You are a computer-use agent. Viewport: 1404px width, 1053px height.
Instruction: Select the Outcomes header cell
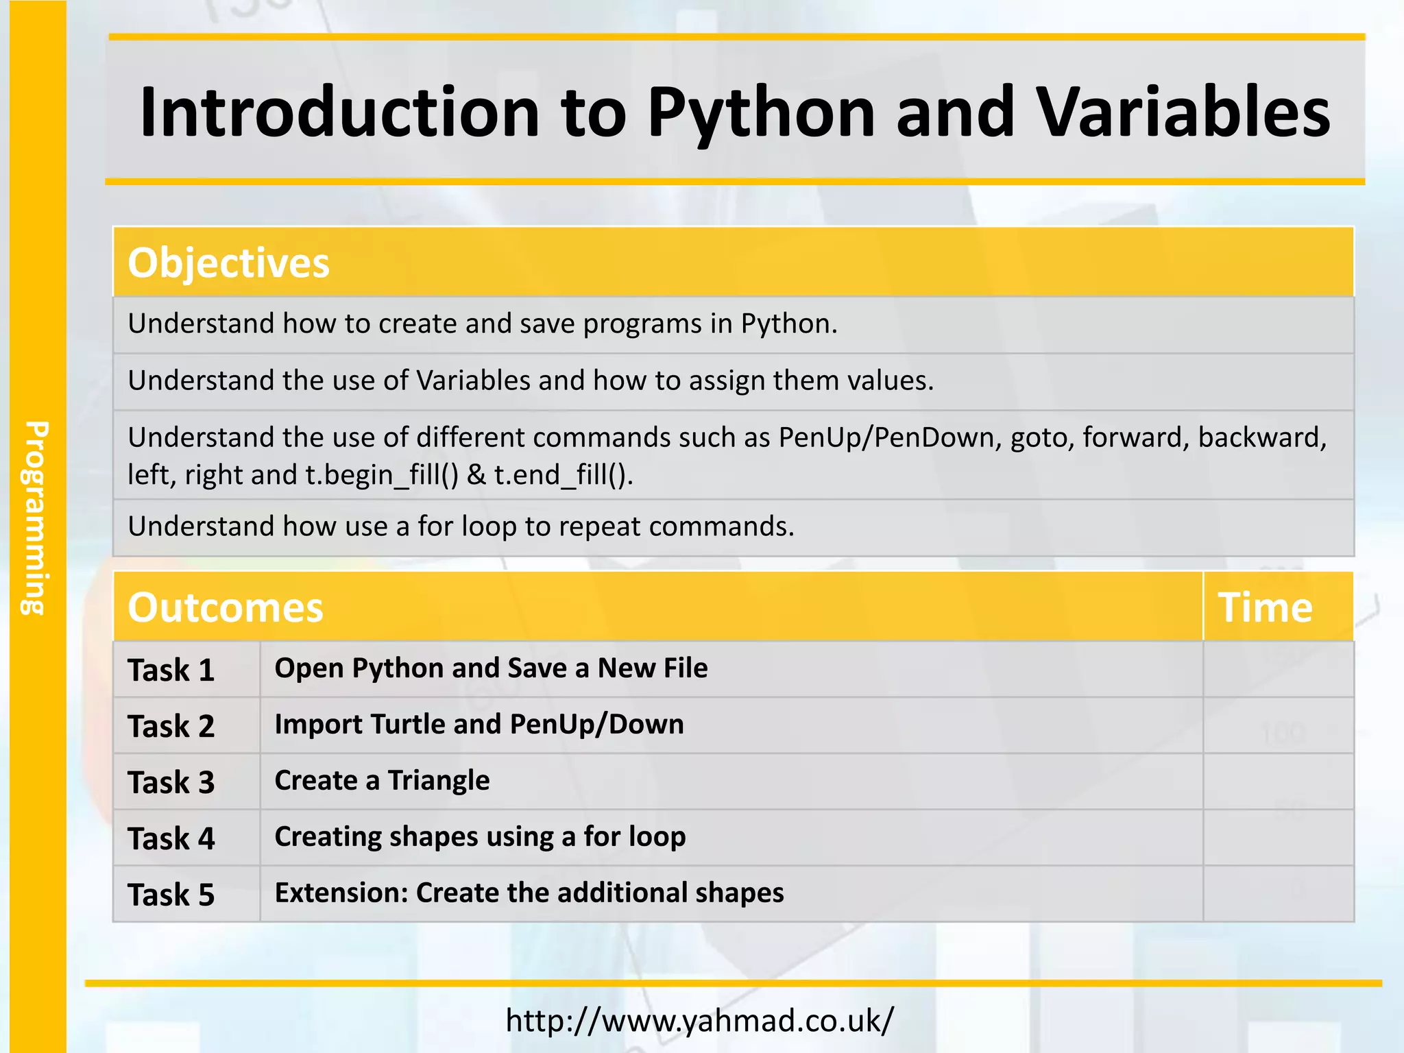coord(657,607)
